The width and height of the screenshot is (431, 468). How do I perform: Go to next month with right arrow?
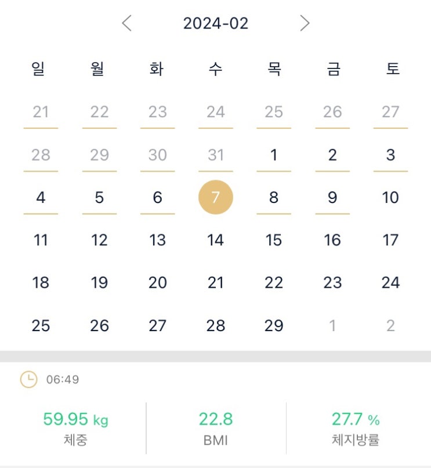305,23
